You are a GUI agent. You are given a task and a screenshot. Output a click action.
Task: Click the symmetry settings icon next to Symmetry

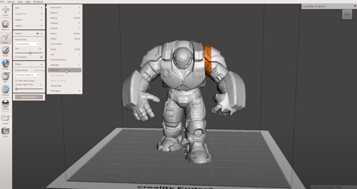click(x=41, y=57)
